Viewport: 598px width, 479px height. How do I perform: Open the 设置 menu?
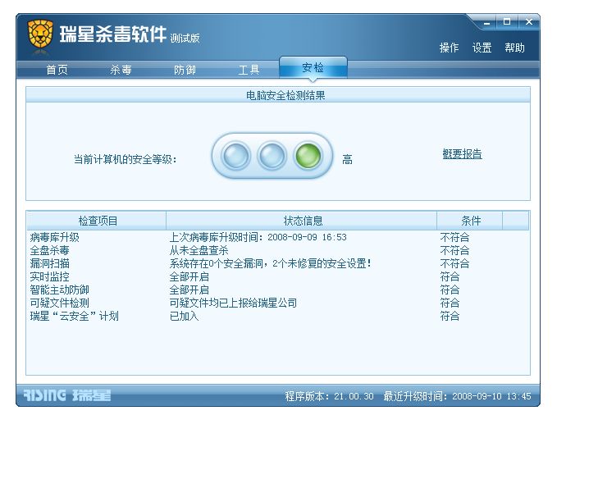tap(482, 48)
